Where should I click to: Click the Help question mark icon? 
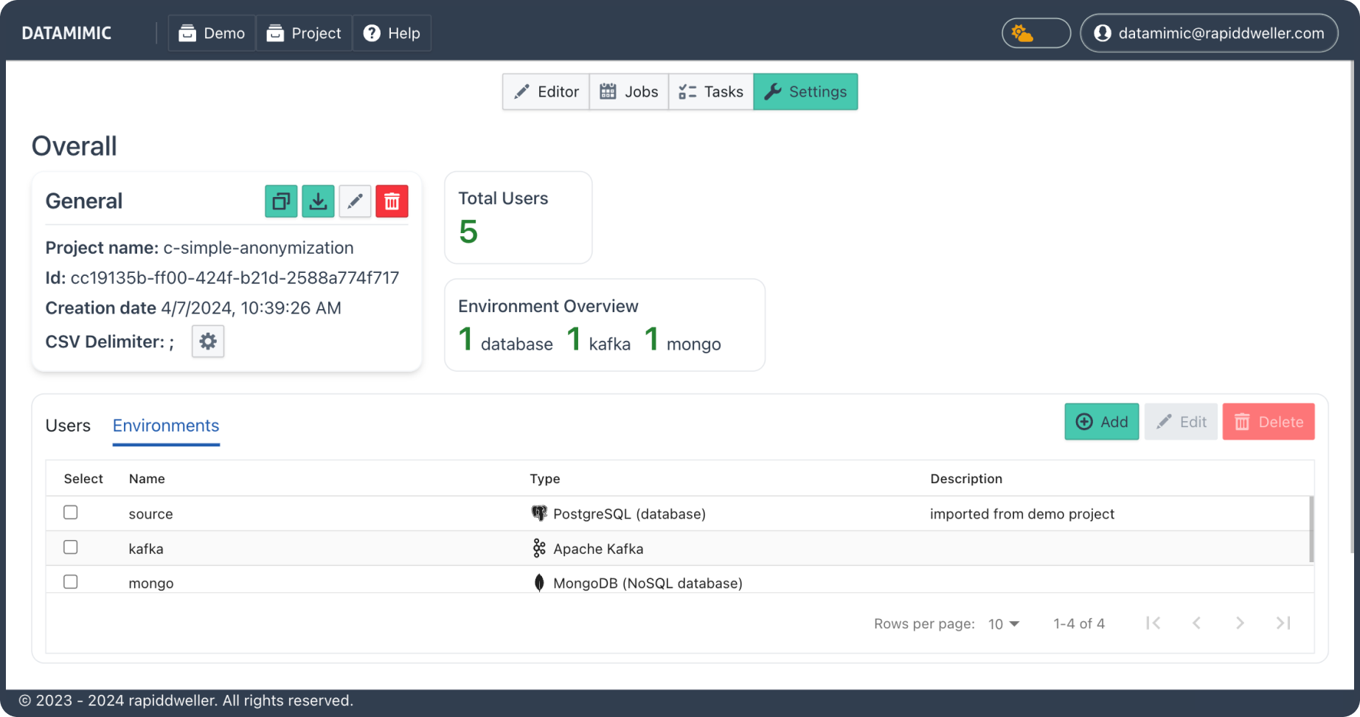click(x=371, y=32)
